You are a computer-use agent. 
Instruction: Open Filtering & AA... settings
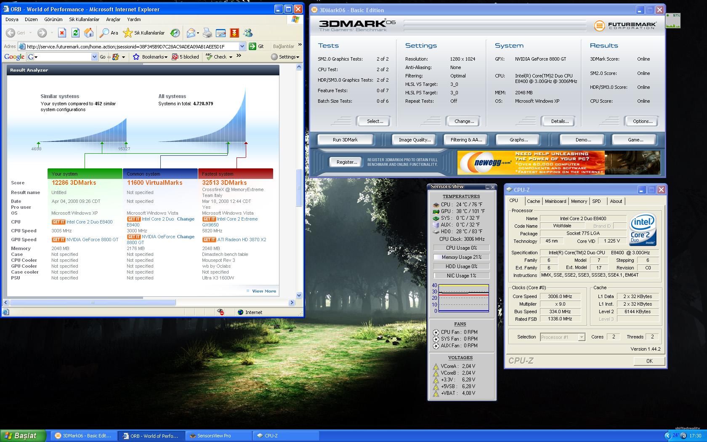click(x=466, y=140)
